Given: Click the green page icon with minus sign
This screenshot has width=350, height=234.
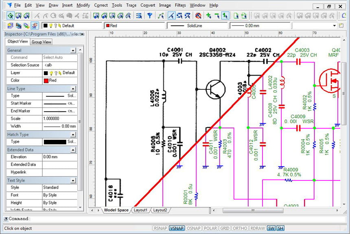Looking at the screenshot, I should pos(244,15).
